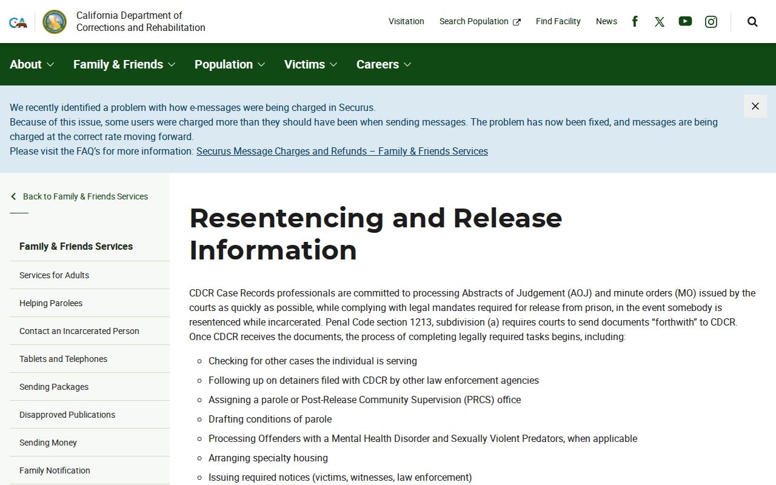Click the back arrow chevron icon
This screenshot has height=485, width=776.
pyautogui.click(x=13, y=196)
